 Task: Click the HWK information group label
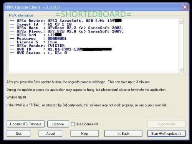21,15
